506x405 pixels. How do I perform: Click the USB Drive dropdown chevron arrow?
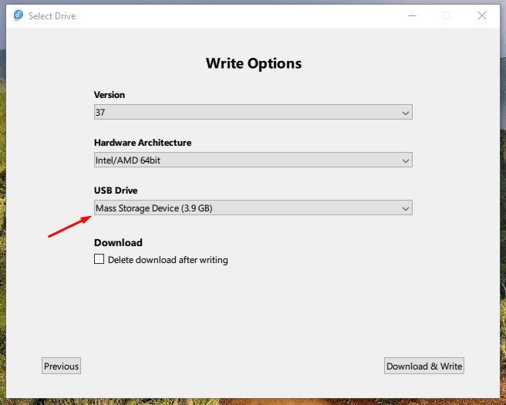coord(406,208)
